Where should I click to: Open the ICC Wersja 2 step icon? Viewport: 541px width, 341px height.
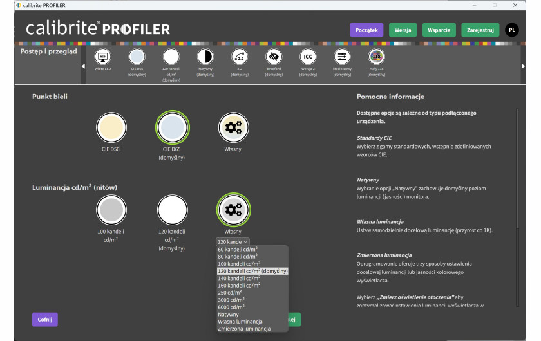point(308,57)
